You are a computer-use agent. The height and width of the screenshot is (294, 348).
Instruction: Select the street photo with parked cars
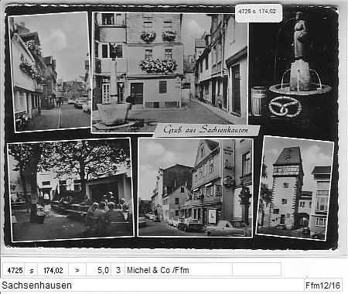click(196, 187)
